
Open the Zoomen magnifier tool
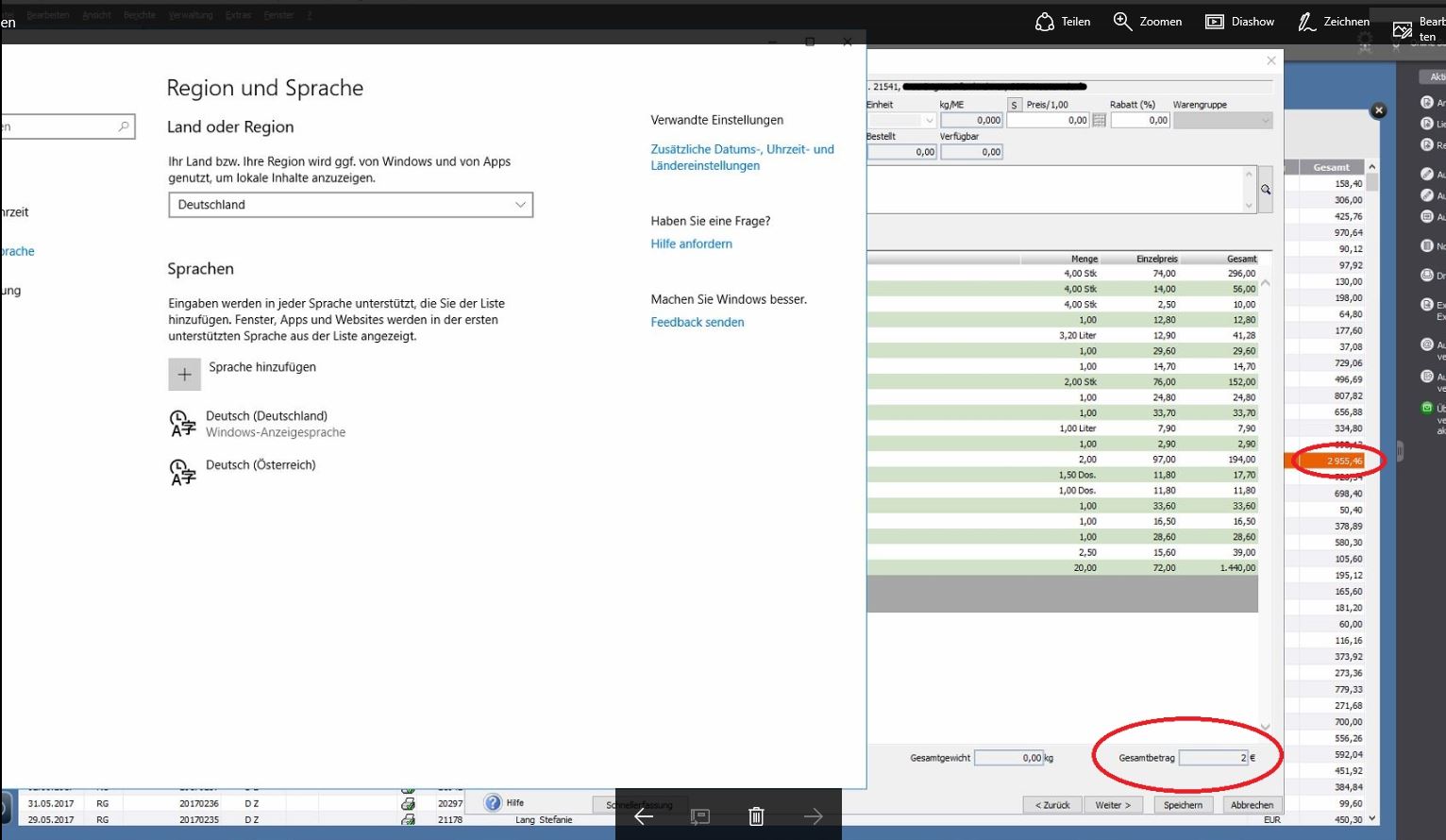coord(1122,22)
